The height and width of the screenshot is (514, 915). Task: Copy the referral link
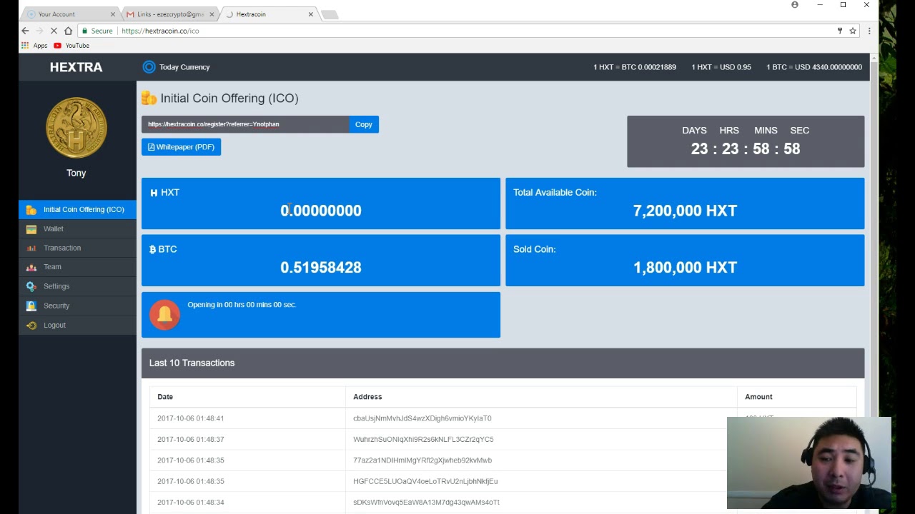pos(364,124)
